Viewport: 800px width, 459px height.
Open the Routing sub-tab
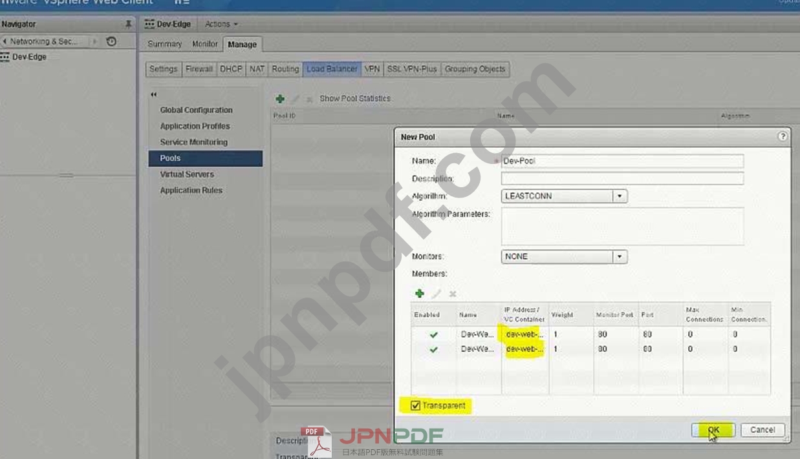pos(285,69)
